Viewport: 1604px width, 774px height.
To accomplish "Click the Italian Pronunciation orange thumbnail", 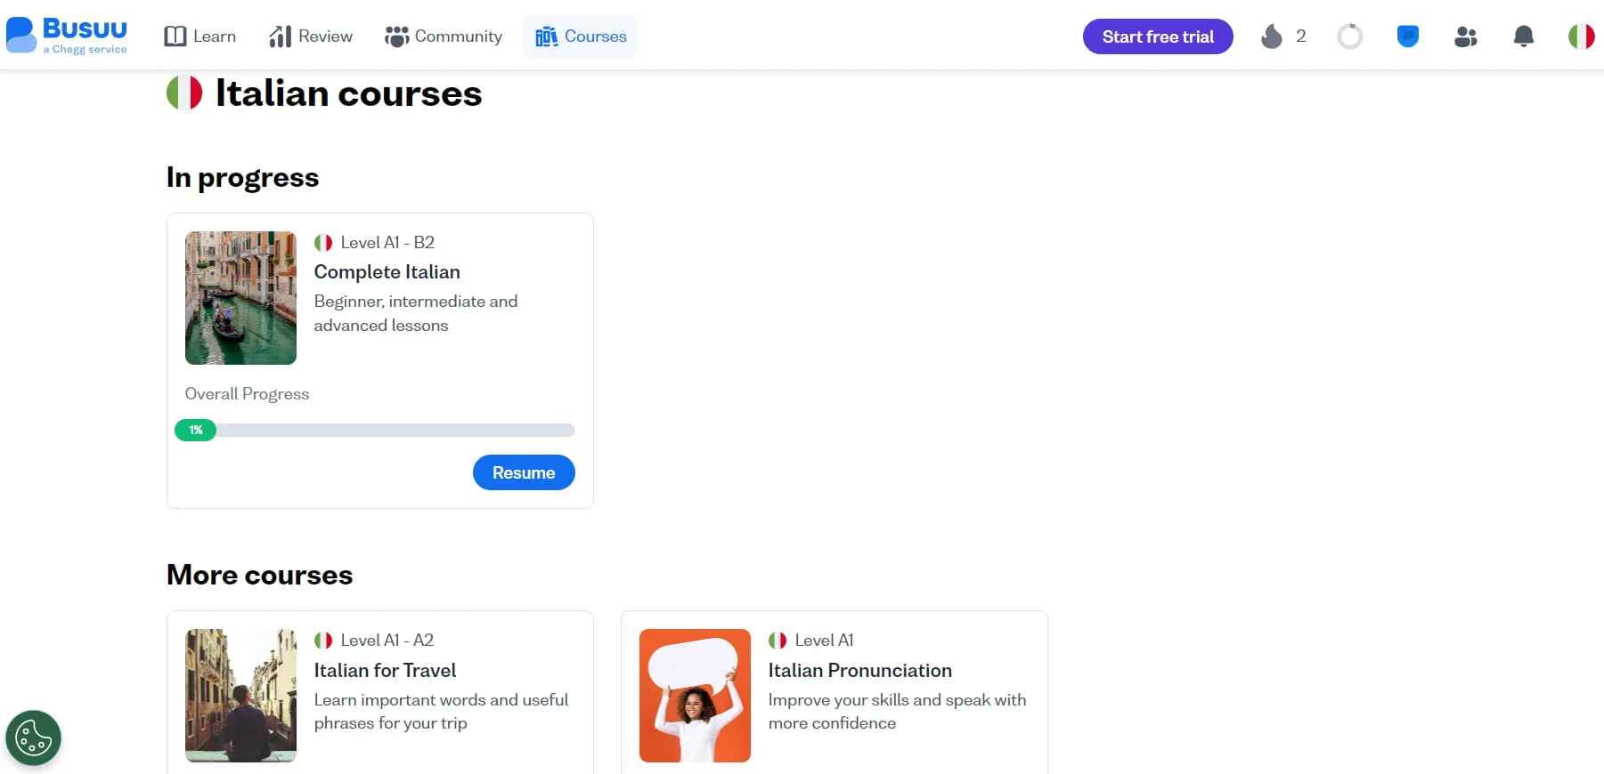I will pyautogui.click(x=695, y=696).
